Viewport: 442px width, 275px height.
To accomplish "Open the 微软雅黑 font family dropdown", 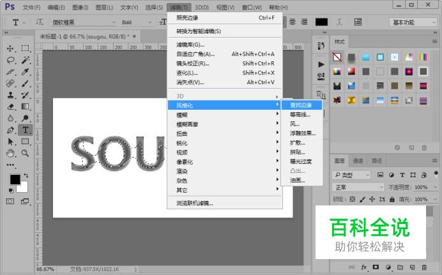I will (84, 22).
